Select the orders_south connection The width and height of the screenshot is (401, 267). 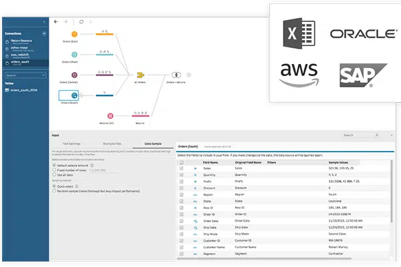pos(25,63)
